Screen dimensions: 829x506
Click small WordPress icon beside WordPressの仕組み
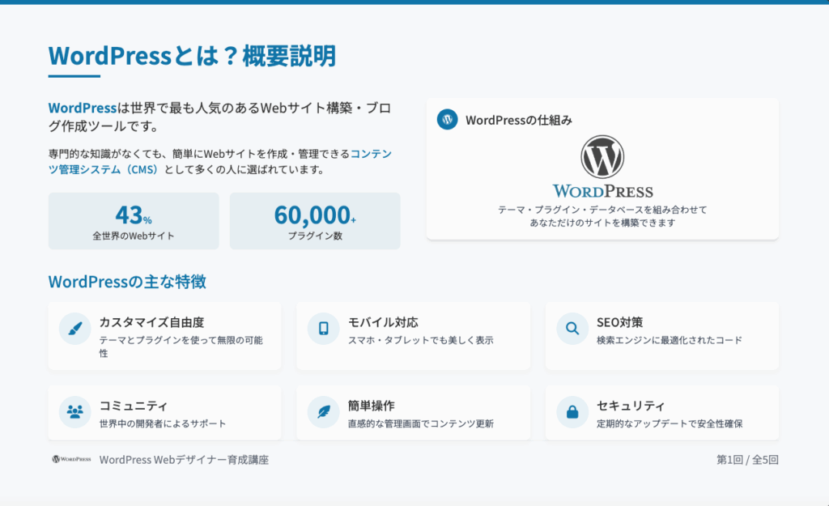coord(448,120)
